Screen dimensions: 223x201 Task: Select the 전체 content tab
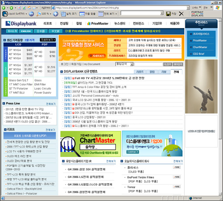176,72
